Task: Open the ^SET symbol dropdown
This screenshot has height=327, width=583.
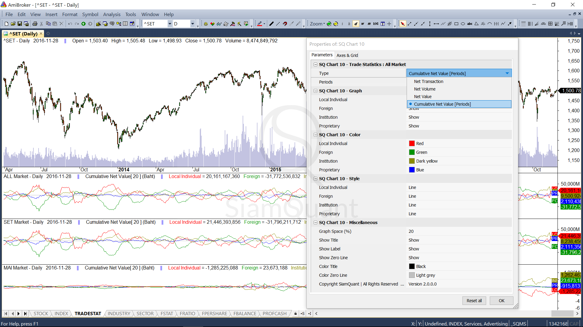Action: point(170,24)
